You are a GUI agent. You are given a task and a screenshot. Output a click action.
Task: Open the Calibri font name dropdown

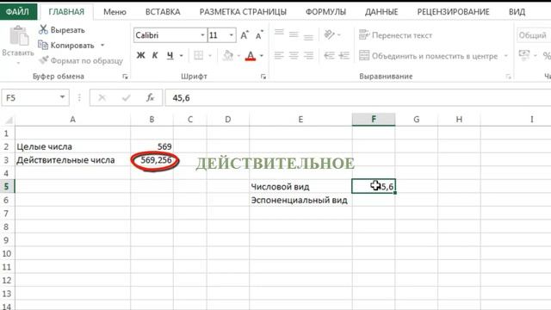point(202,35)
